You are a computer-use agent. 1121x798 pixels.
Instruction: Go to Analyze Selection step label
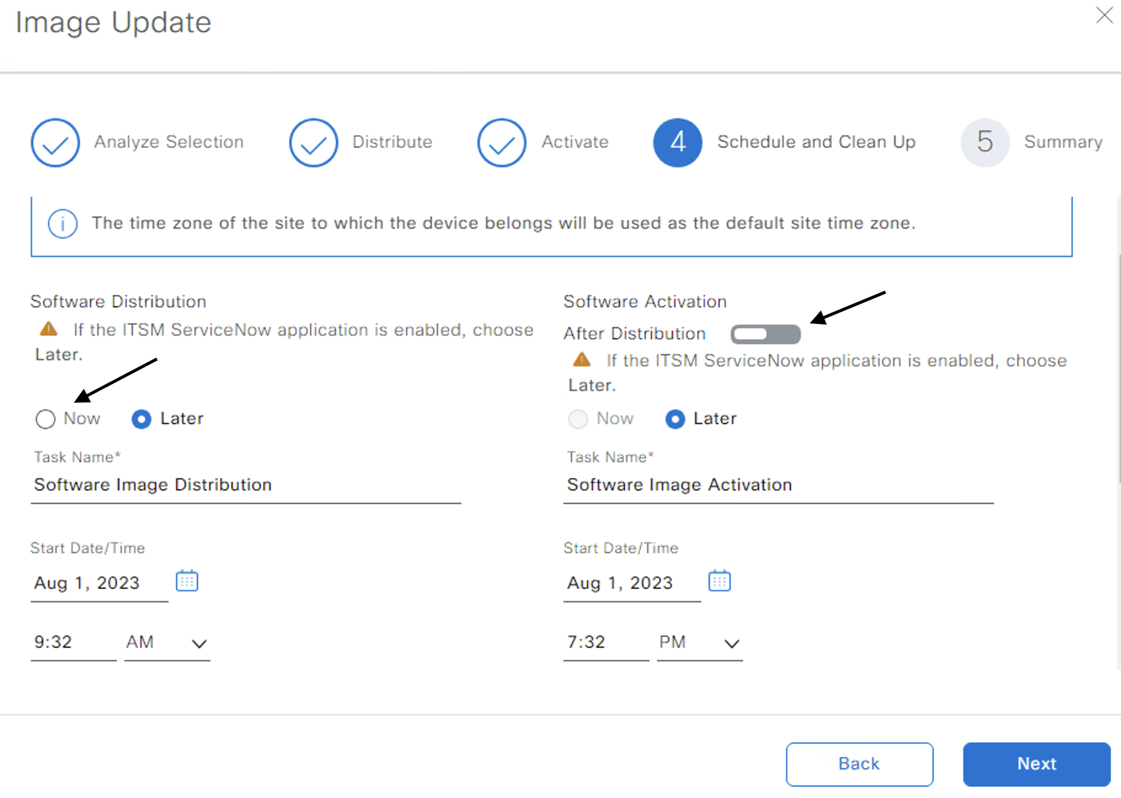pos(169,142)
